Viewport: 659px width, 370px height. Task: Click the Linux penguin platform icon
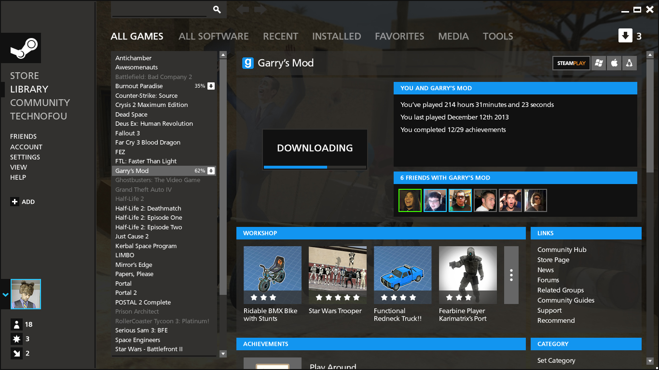click(629, 63)
